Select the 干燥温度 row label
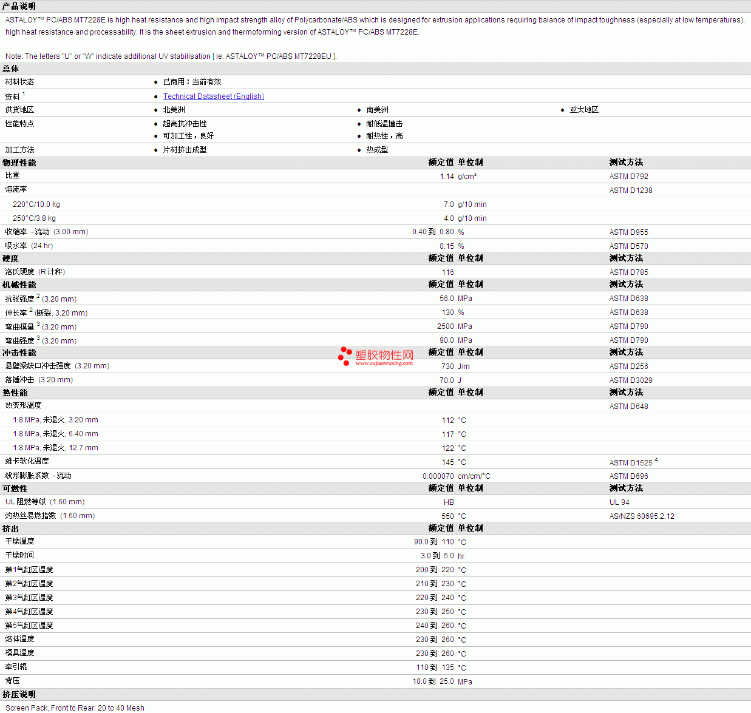Viewport: 751px width, 713px height. [20, 541]
